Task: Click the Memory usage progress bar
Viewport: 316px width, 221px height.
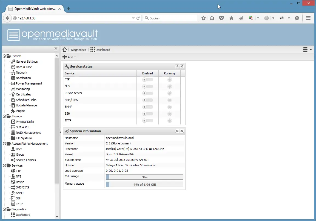Action: click(145, 184)
